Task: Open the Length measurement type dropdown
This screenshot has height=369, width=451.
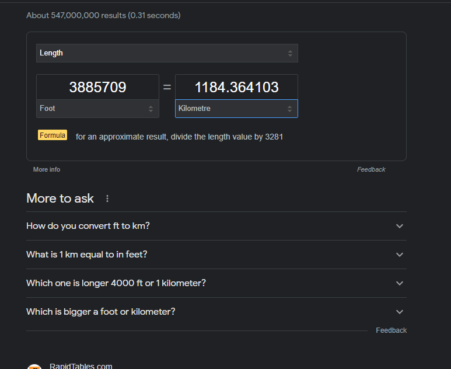Action: [x=167, y=53]
